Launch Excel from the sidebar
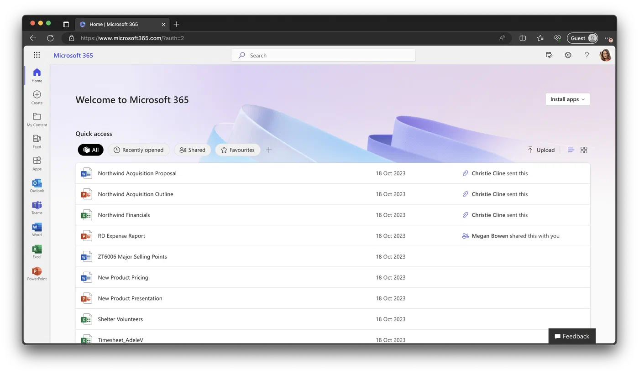 [x=37, y=251]
